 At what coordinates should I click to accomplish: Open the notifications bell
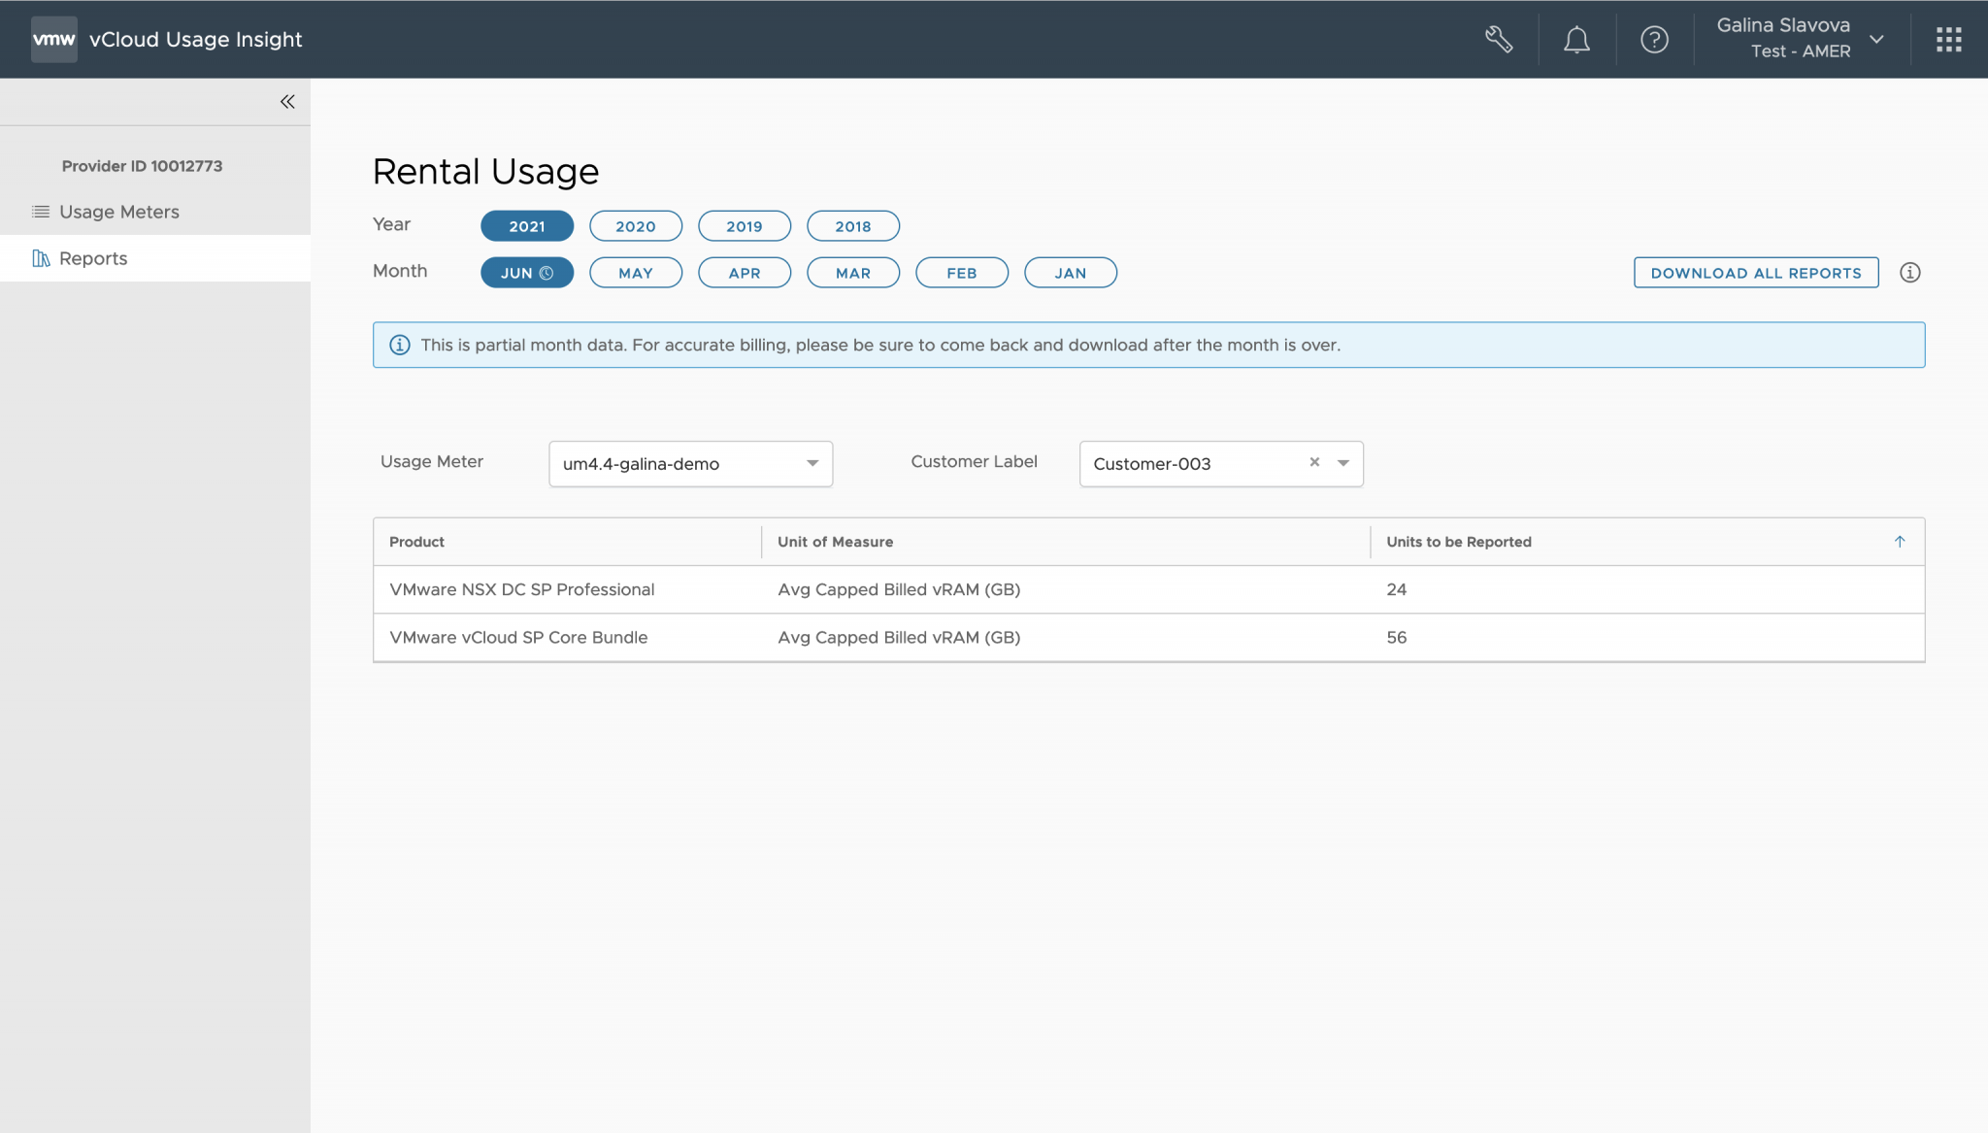click(1576, 39)
